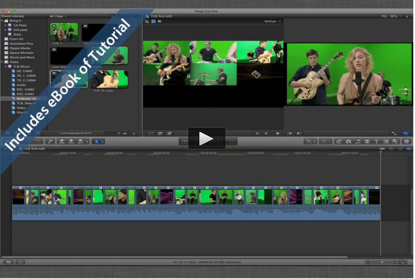This screenshot has height=279, width=415.
Task: Toggle video and audio switching in angle viewer
Action: [x=147, y=22]
